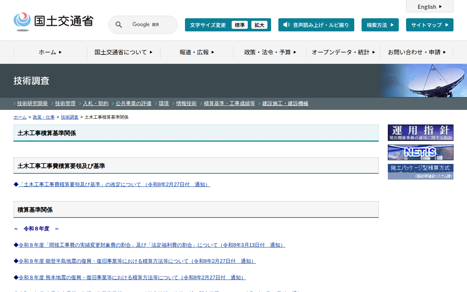The height and width of the screenshot is (292, 467).
Task: Set text size to 標準
Action: (x=239, y=25)
